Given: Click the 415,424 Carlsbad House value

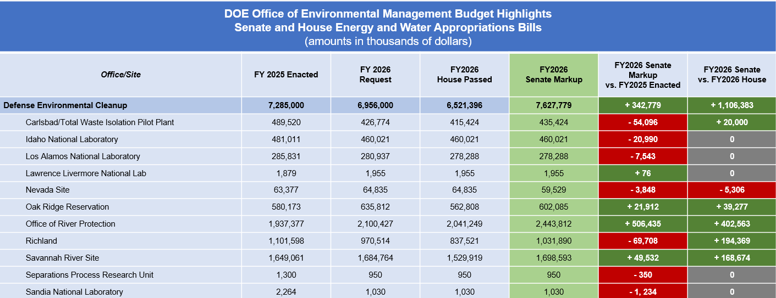Looking at the screenshot, I should coord(465,122).
